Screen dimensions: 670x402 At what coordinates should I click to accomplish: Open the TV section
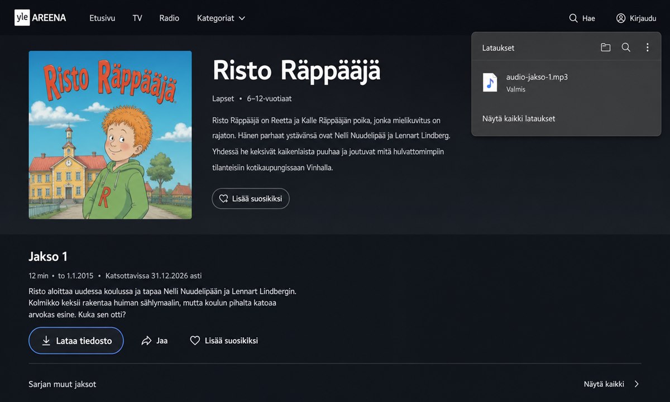tap(137, 18)
